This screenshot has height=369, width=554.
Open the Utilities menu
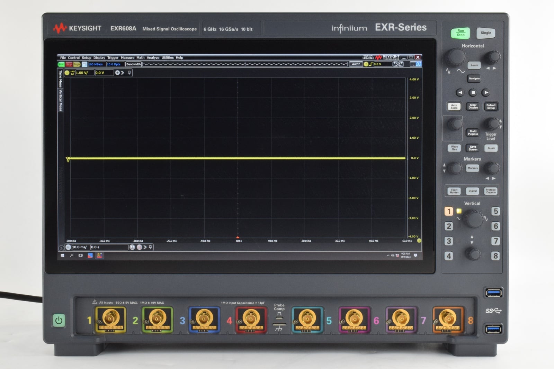coord(168,58)
